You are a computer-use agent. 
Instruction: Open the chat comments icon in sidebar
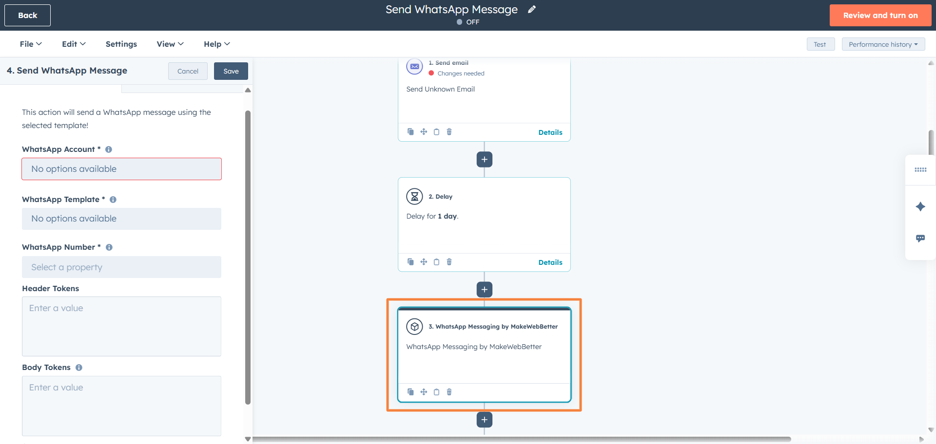click(920, 239)
